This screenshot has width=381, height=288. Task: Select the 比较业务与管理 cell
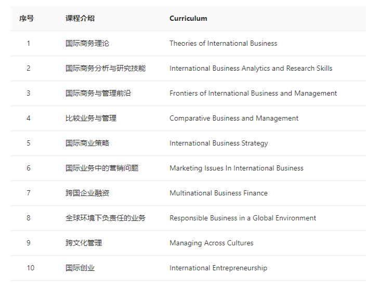click(x=91, y=119)
